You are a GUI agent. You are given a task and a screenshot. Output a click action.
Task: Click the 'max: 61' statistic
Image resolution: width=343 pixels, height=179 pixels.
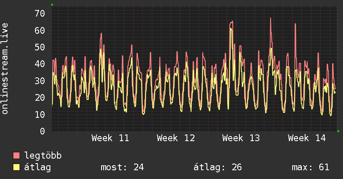tap(311, 167)
